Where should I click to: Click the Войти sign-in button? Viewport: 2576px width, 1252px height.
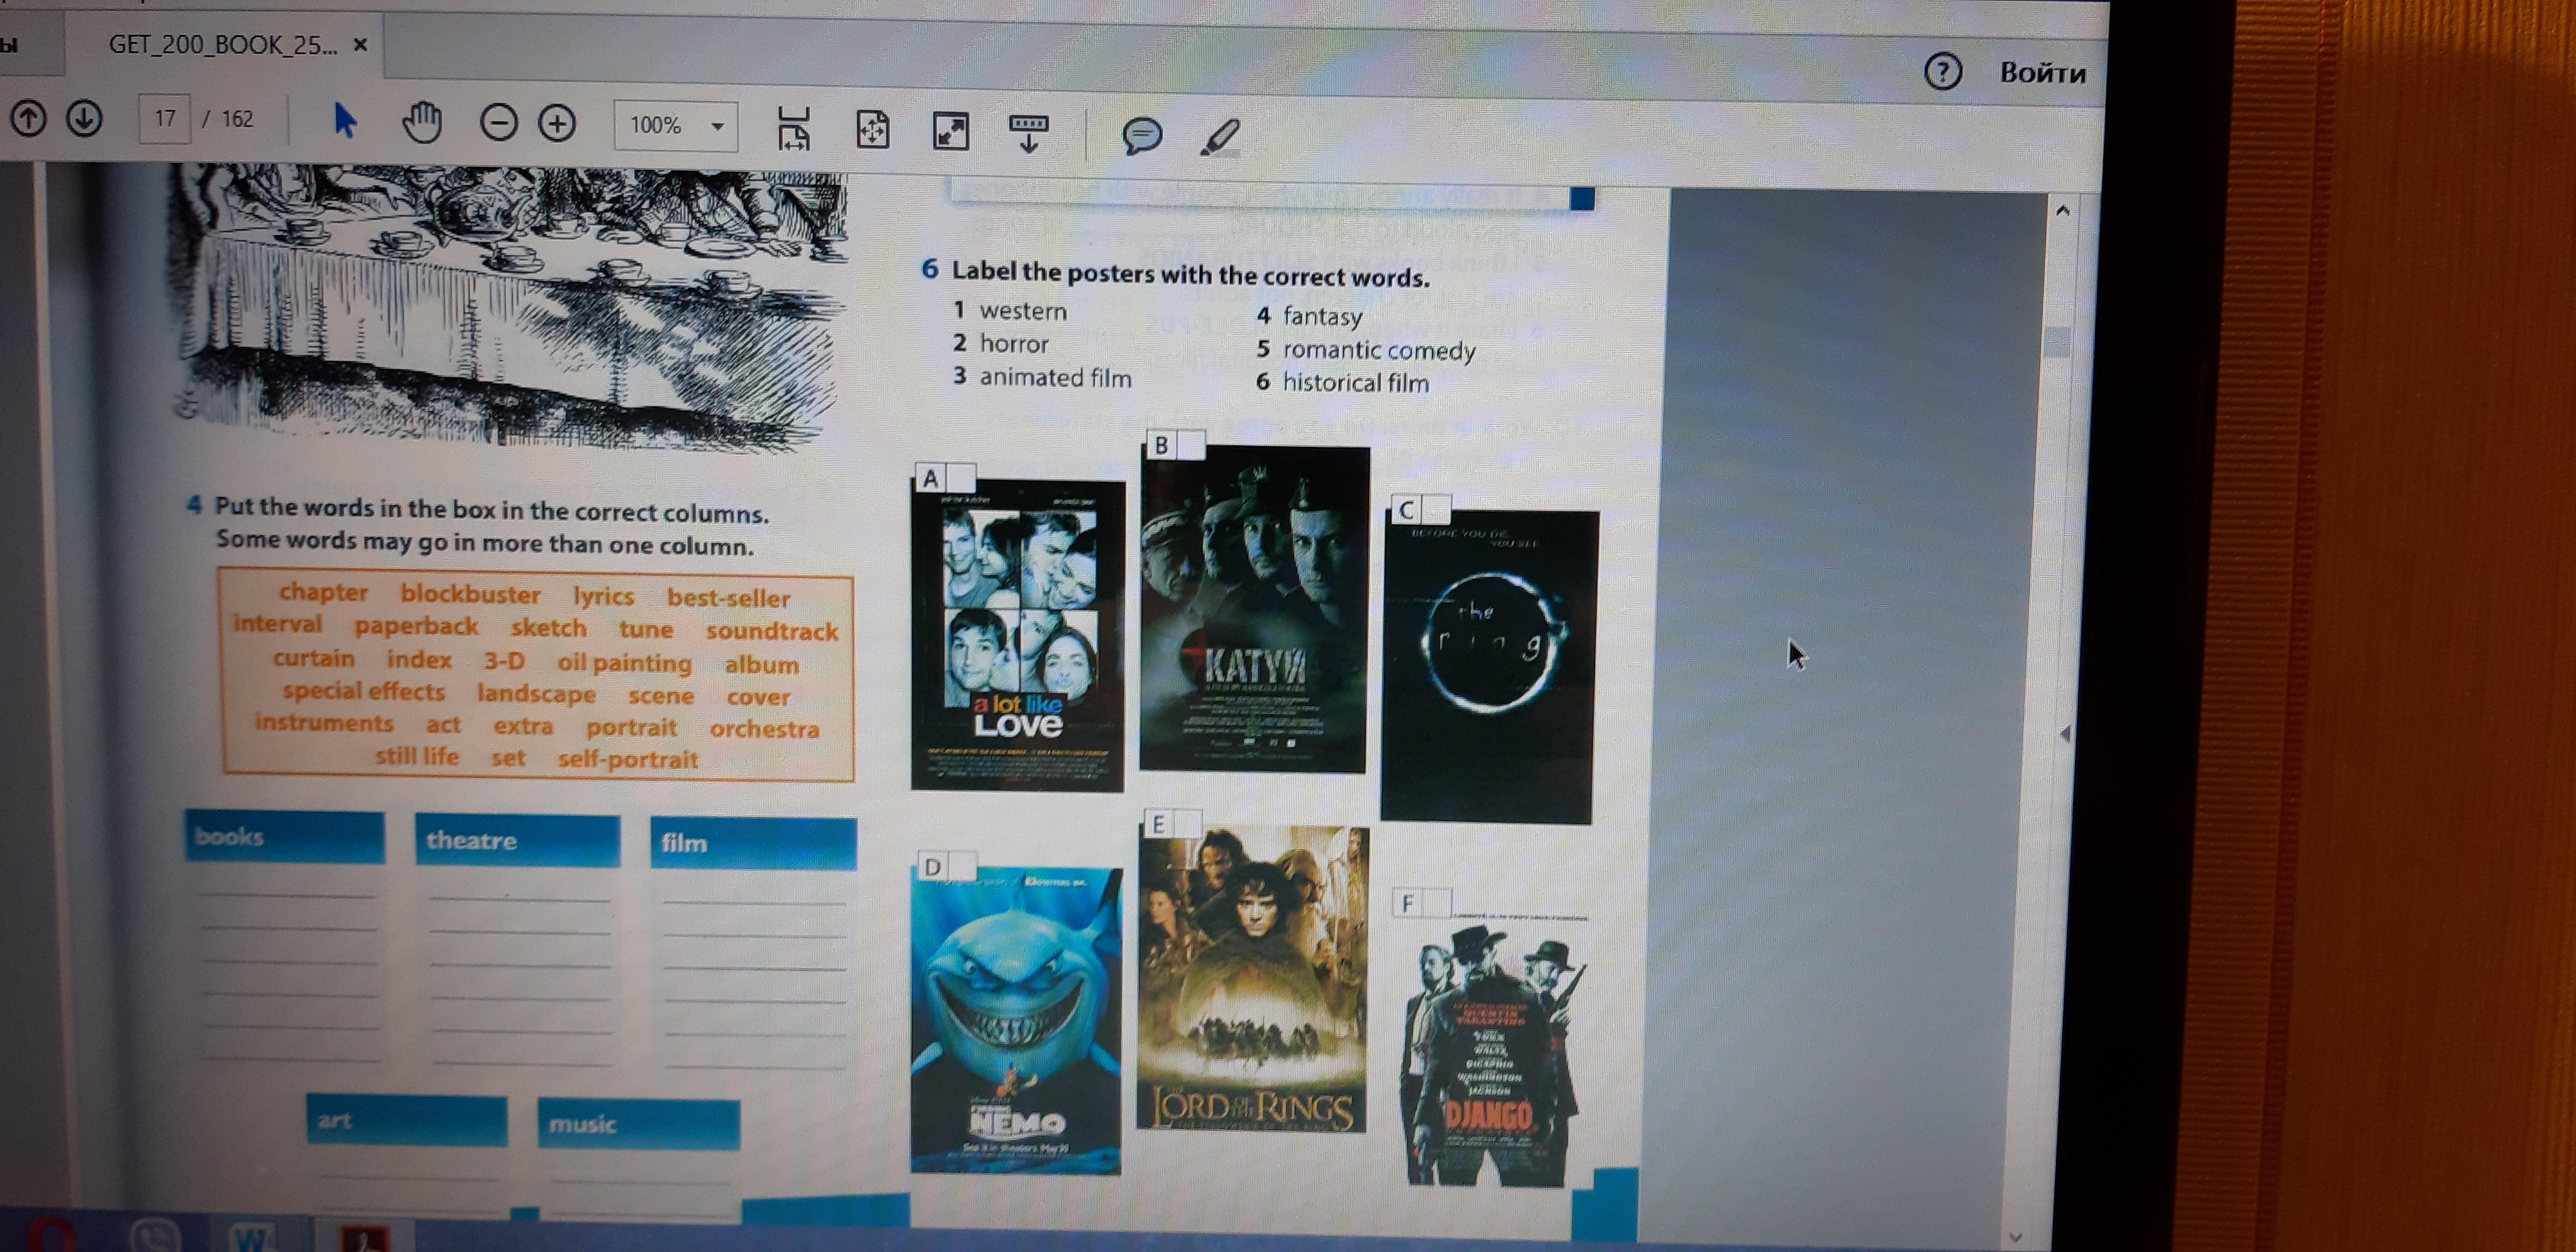[2042, 73]
